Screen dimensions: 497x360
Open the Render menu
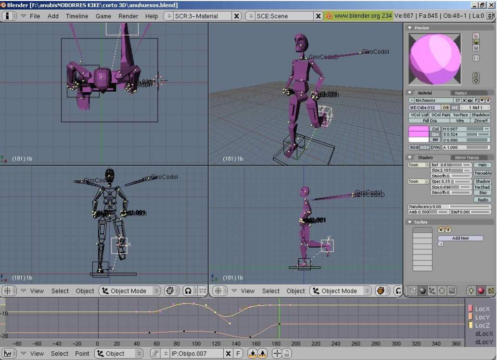coord(128,16)
